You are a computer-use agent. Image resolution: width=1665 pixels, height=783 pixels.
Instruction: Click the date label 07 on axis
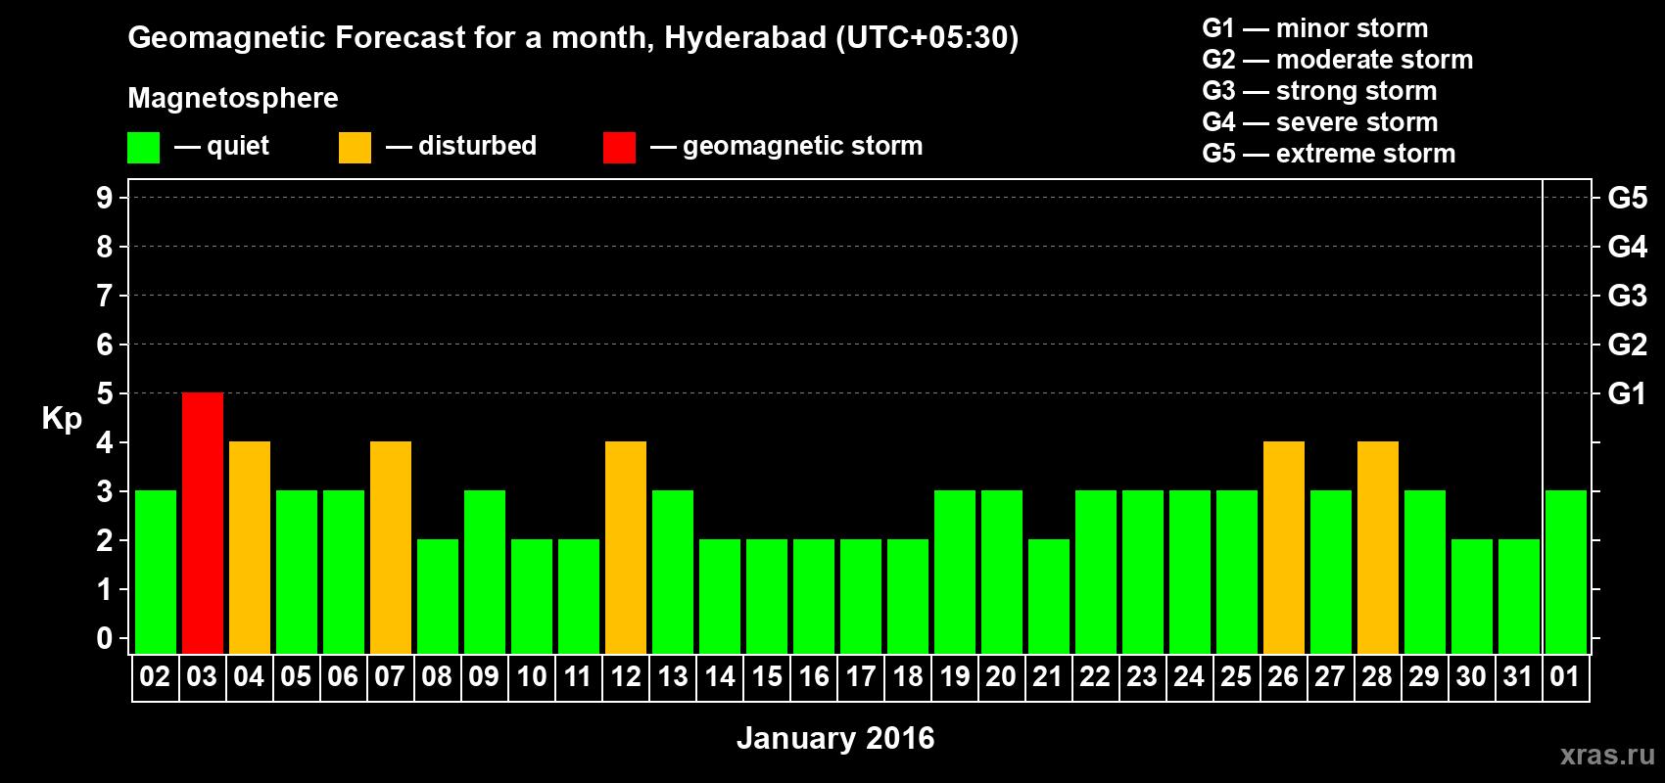point(390,677)
